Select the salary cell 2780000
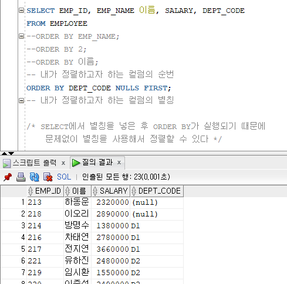The image size is (287, 284). tap(111, 238)
